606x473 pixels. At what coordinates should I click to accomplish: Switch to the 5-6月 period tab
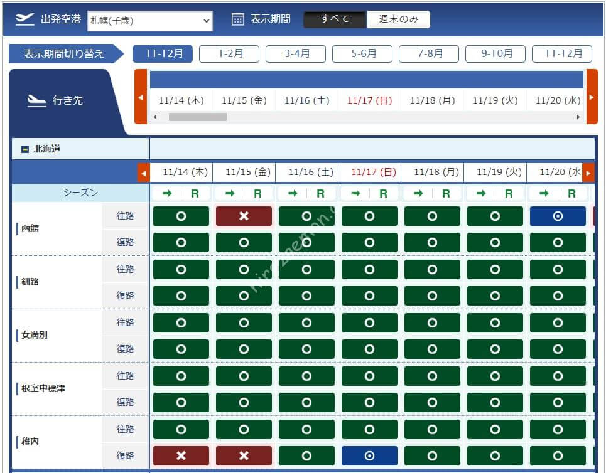[362, 54]
